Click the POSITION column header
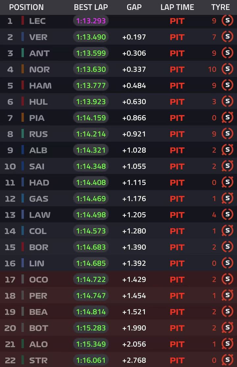Viewport: 237px width, 367px height. click(x=26, y=7)
